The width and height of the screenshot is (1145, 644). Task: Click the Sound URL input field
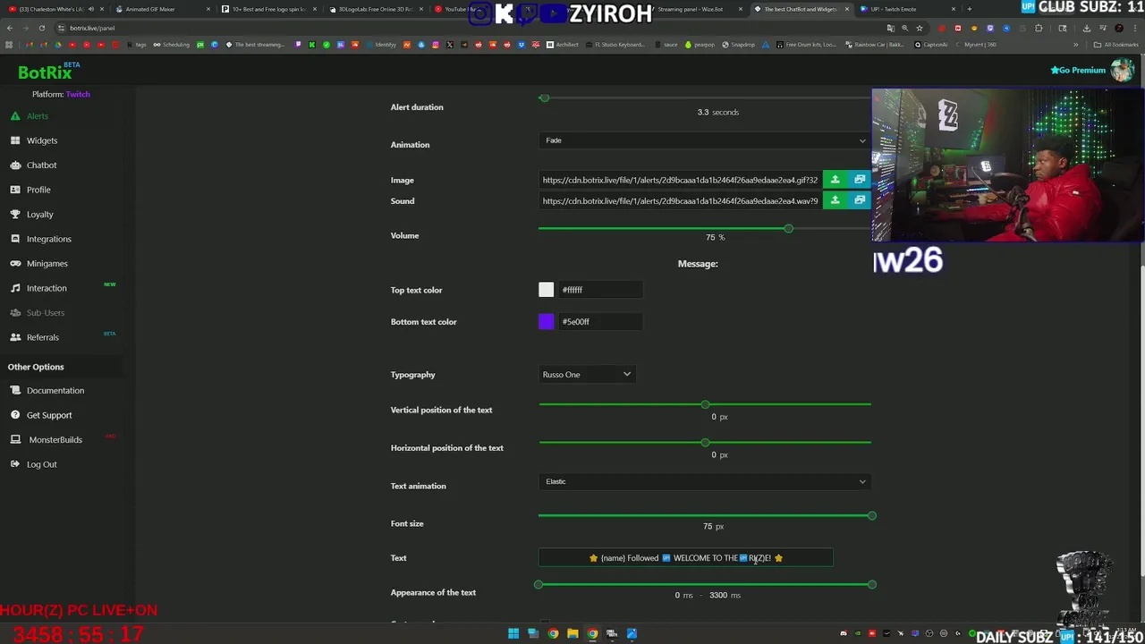pos(680,200)
